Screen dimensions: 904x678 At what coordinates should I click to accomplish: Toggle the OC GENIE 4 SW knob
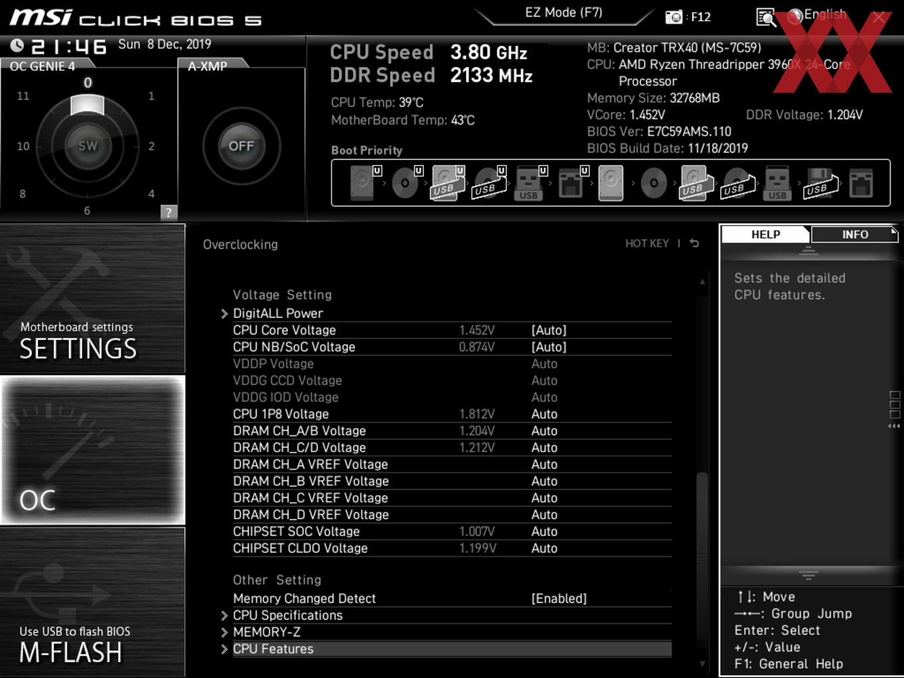pos(88,146)
